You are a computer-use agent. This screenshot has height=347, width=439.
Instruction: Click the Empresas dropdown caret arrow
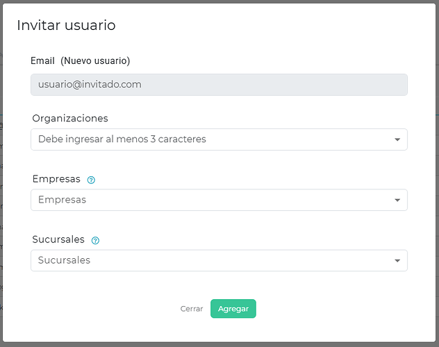397,200
